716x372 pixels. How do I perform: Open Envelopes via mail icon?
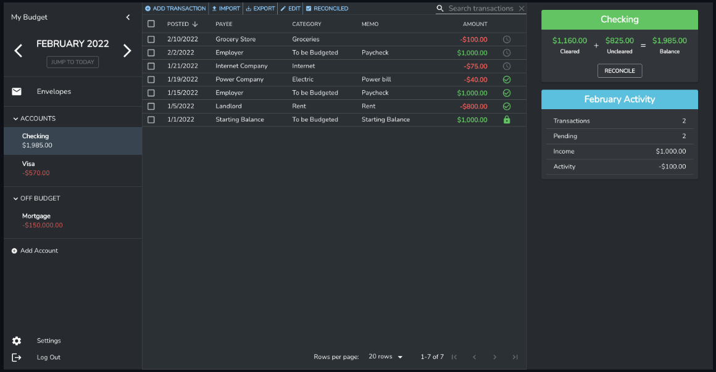17,91
